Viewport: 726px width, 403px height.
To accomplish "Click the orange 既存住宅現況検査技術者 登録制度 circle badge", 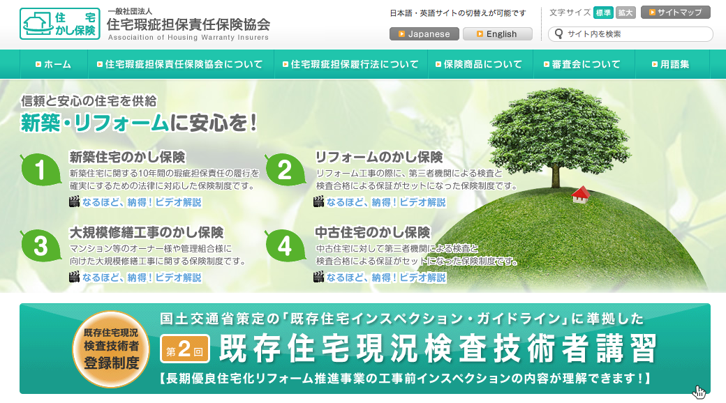I will (112, 349).
